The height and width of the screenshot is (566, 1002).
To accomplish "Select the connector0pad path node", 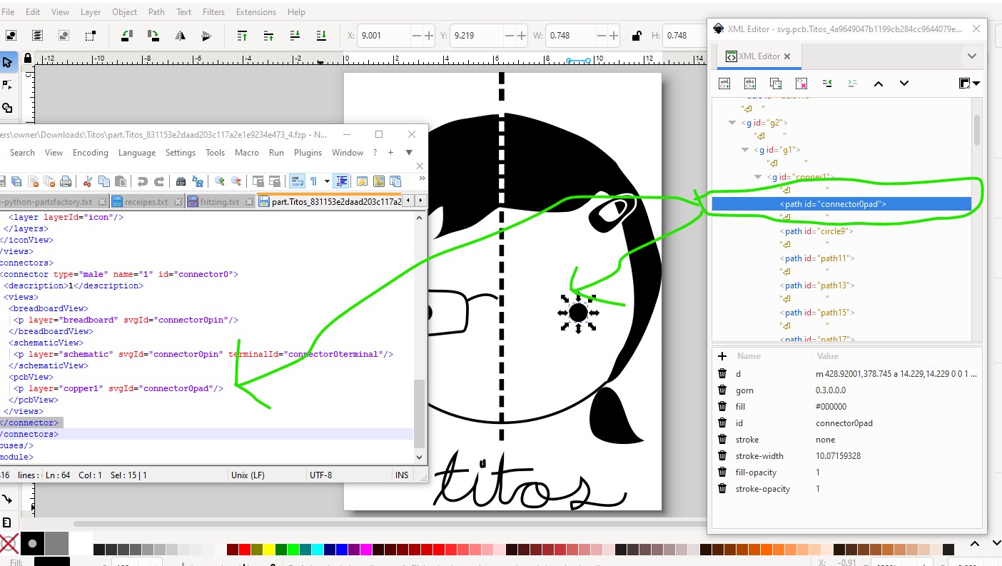I will pyautogui.click(x=841, y=204).
